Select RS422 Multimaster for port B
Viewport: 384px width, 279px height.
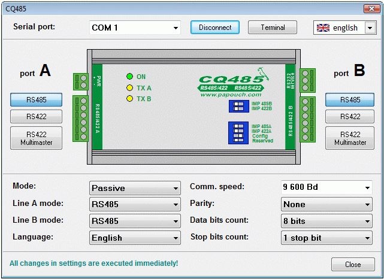click(x=350, y=138)
